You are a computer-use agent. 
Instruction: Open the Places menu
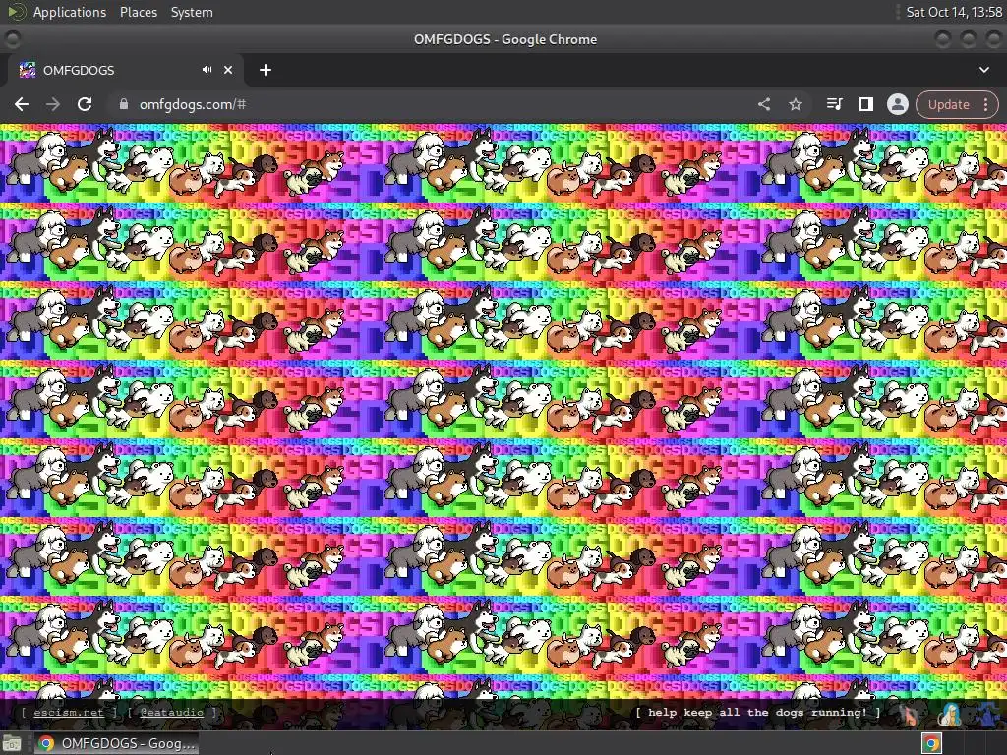pos(138,12)
